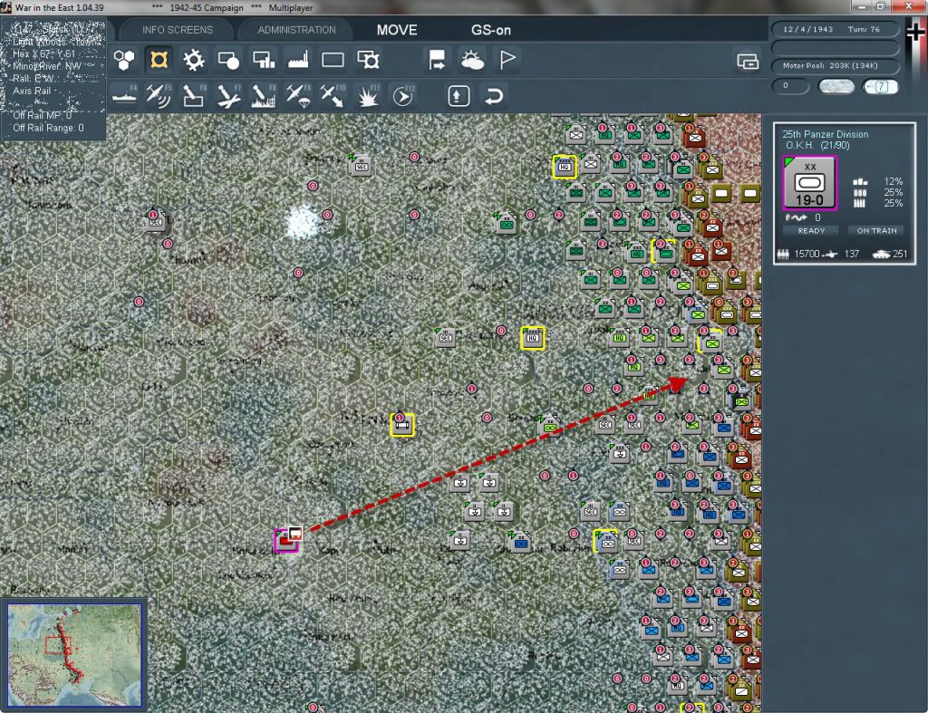Click the white cloud marker on map
The width and height of the screenshot is (928, 713).
303,223
